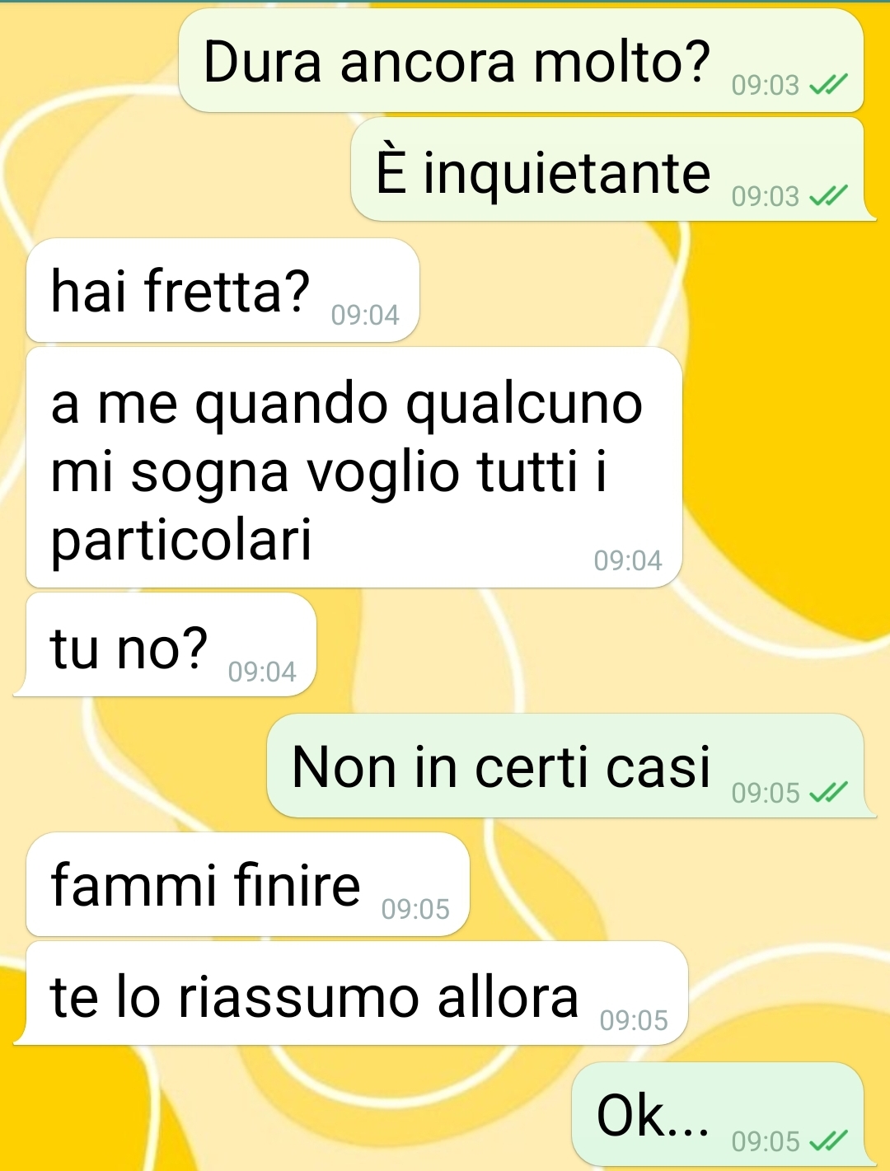Tap the "fammi finire" message bubble
Viewport: 890px width, 1171px height.
247,884
